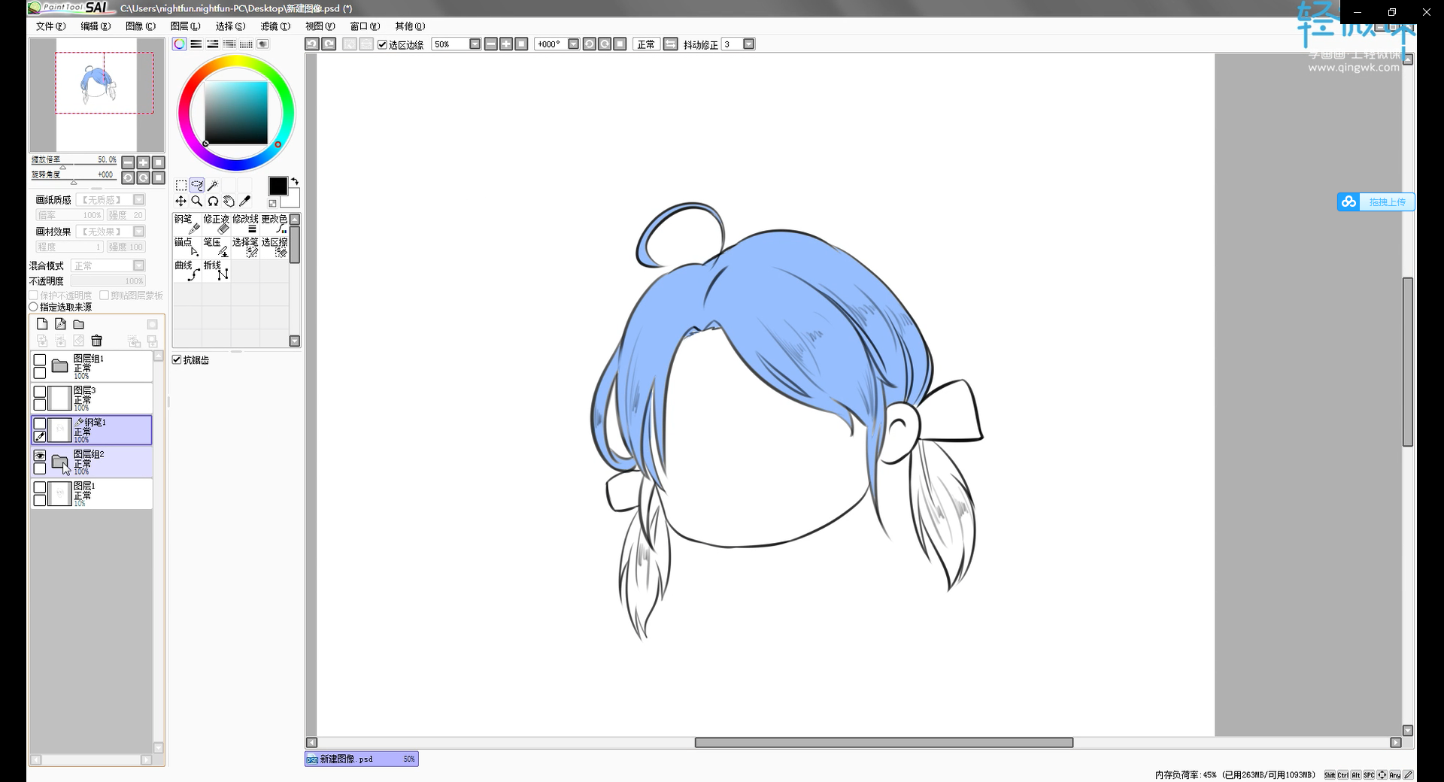Viewport: 1444px width, 782px height.
Task: Open the 50% zoom dropdown in toolbar
Action: click(x=475, y=44)
